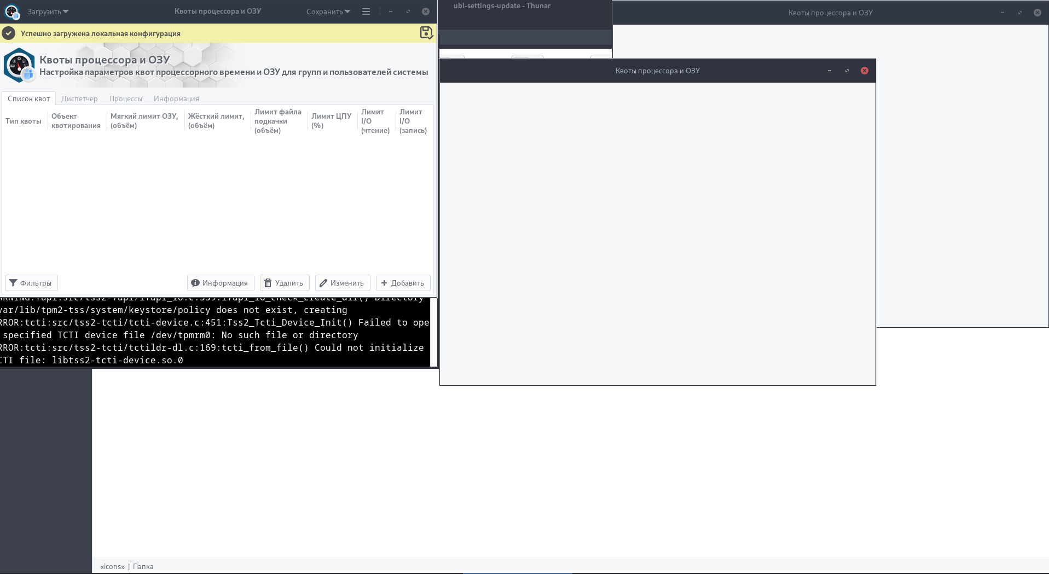Click the save icon in yellow notification bar

coord(426,33)
